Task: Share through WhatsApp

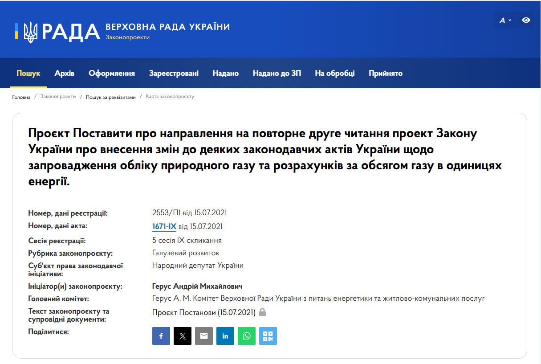Action: pyautogui.click(x=247, y=336)
